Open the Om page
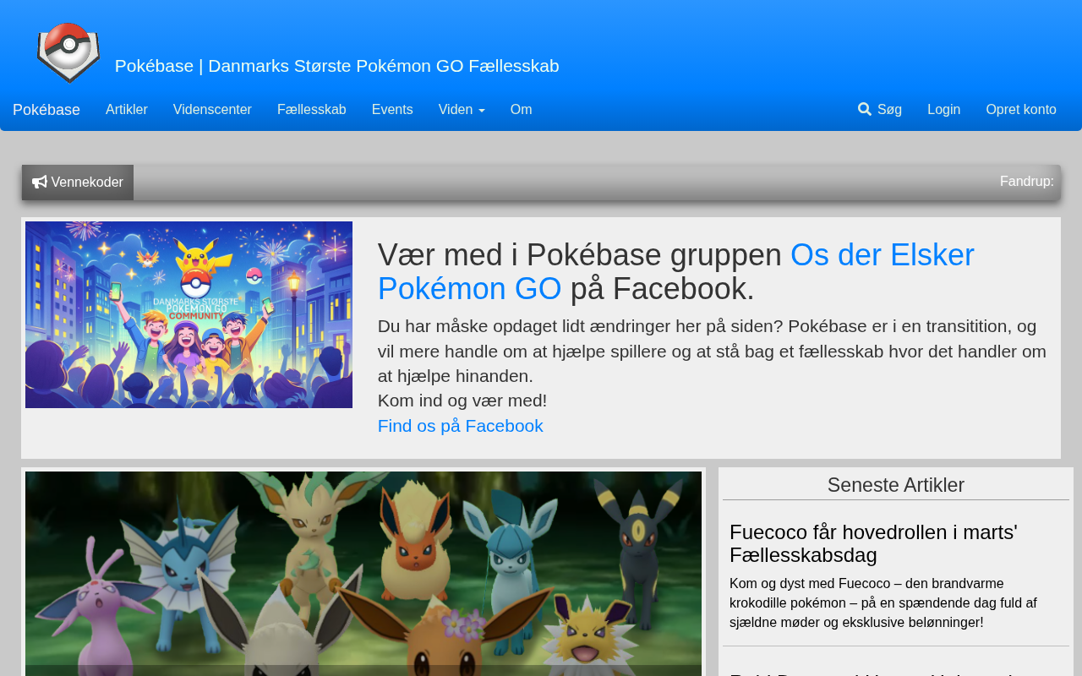The image size is (1082, 676). (x=522, y=110)
